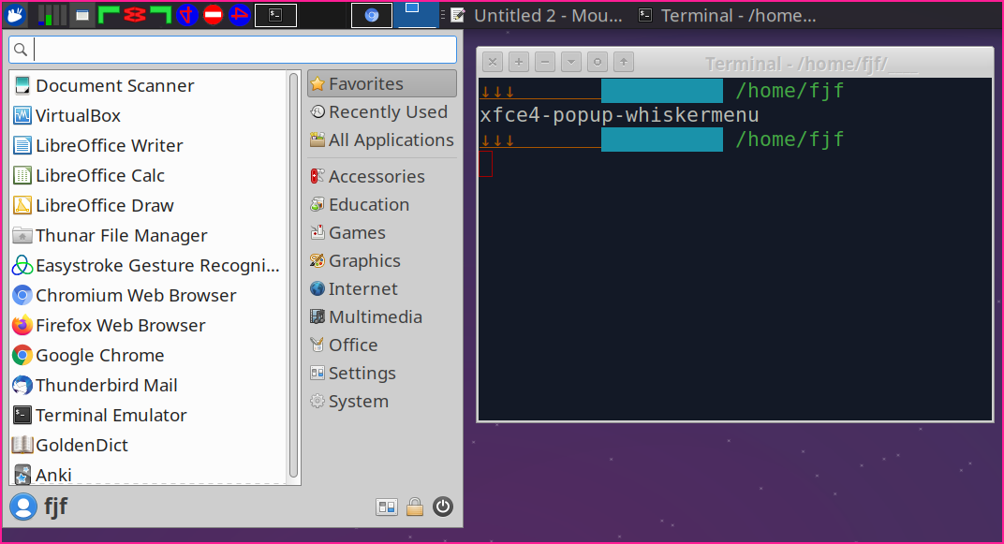This screenshot has height=544, width=1004.
Task: Click the plus button in Terminal title bar
Action: point(519,62)
